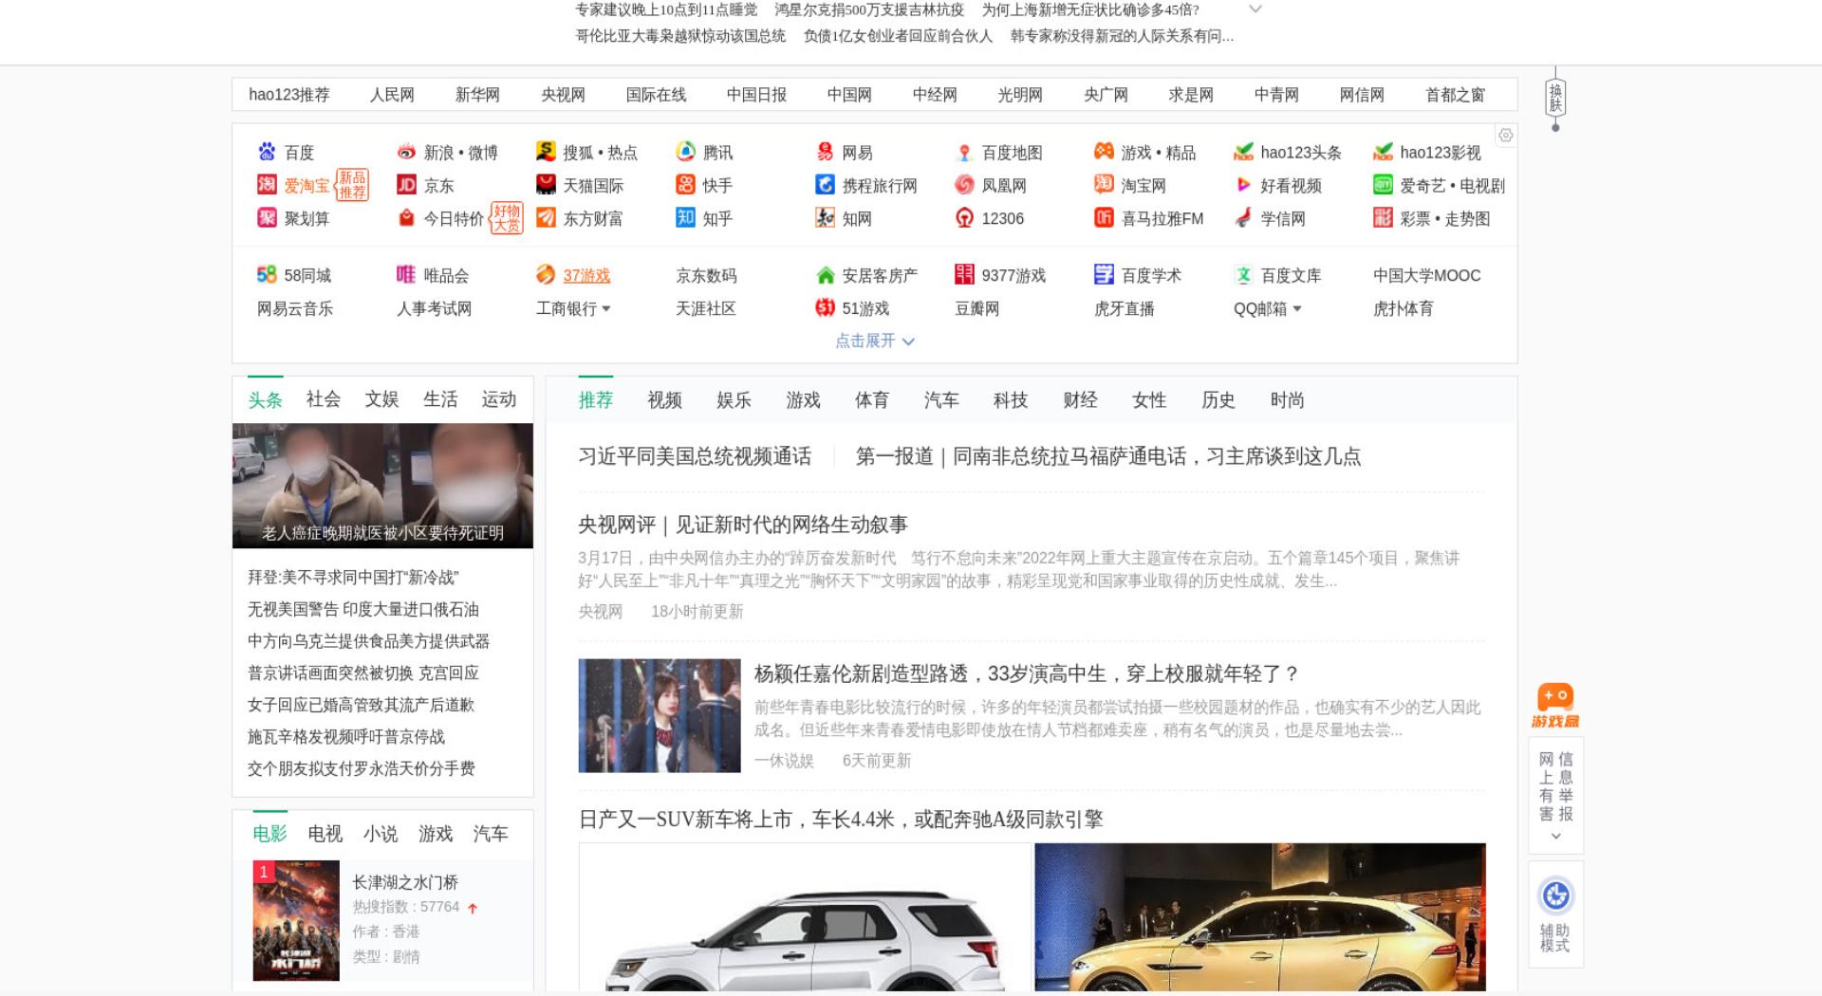The height and width of the screenshot is (996, 1822).
Task: Open the 淘宝网 icon
Action: coord(1104,185)
